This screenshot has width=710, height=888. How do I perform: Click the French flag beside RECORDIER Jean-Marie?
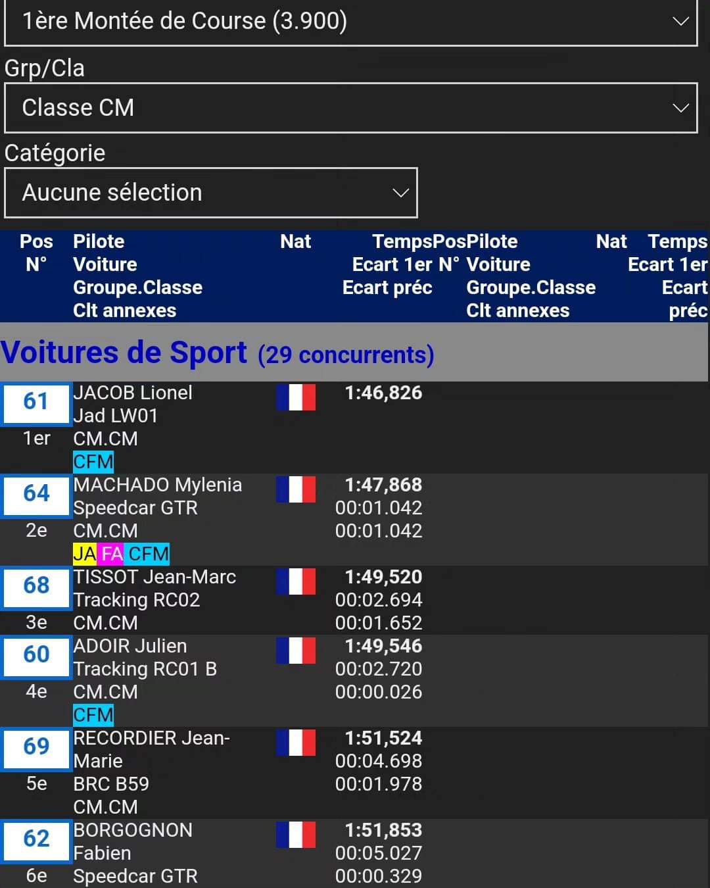pos(296,743)
